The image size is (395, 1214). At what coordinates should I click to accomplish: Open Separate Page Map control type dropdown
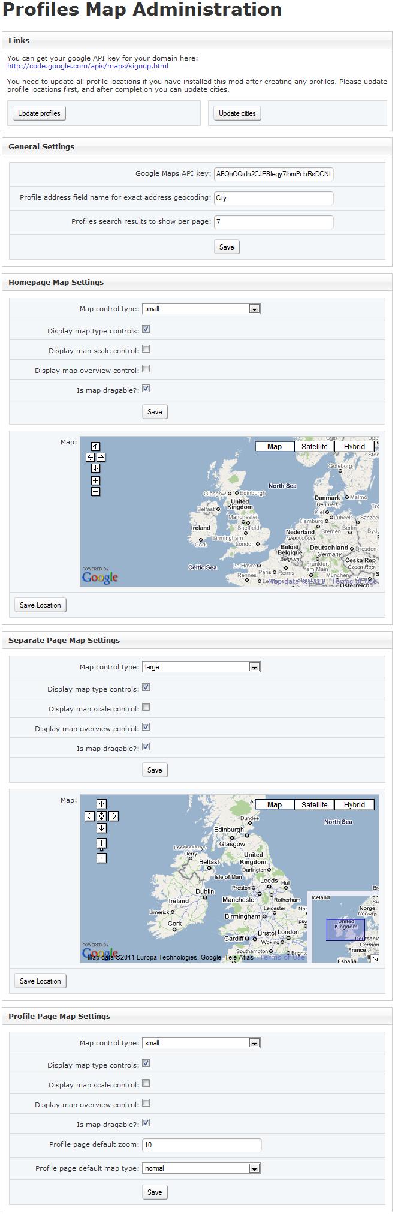(x=201, y=667)
